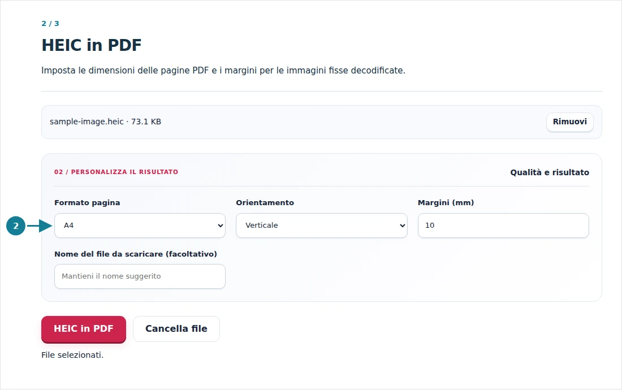Focus the download file name field
622x390 pixels.
[140, 276]
